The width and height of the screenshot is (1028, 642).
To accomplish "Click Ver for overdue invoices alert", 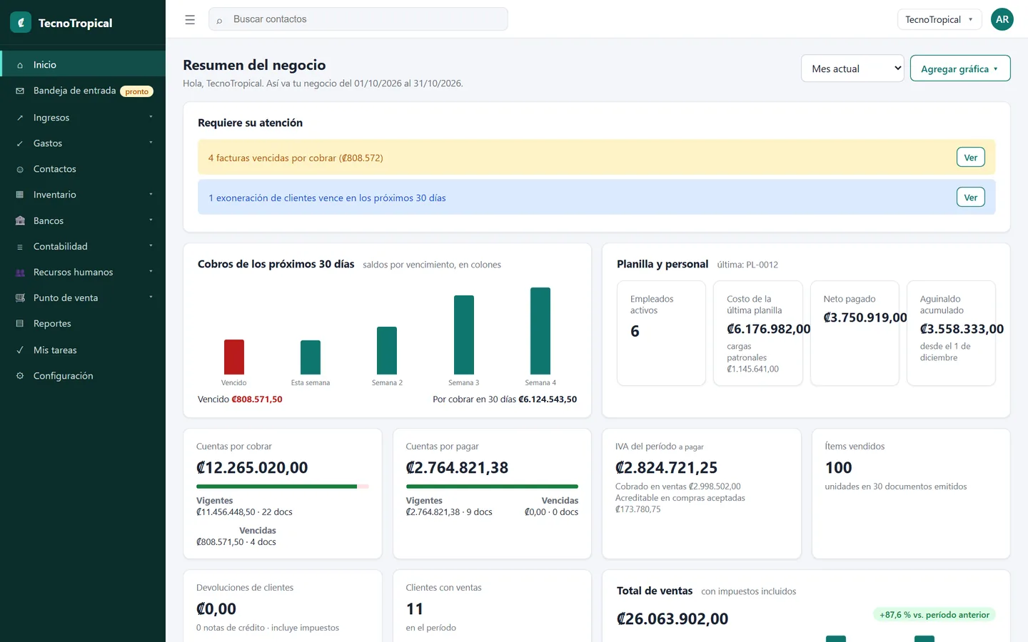I will (x=970, y=158).
